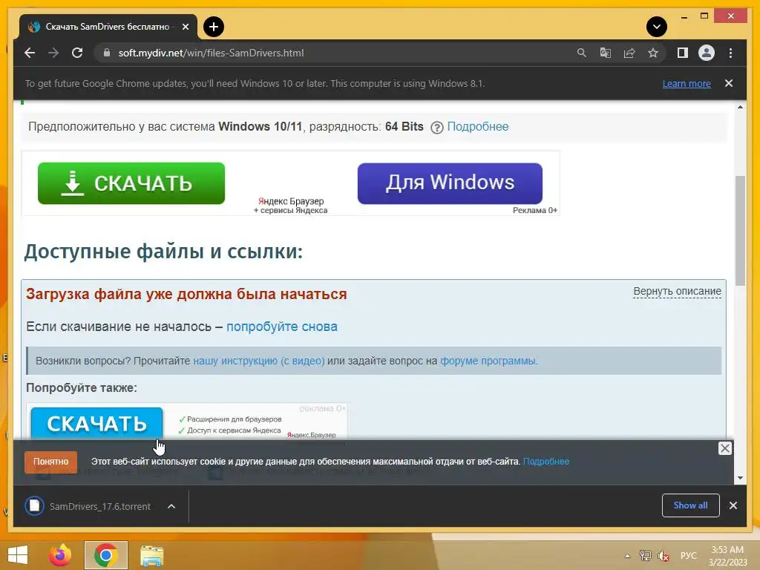This screenshot has height=570, width=760.
Task: Open the Learn more link in update notice
Action: [687, 83]
